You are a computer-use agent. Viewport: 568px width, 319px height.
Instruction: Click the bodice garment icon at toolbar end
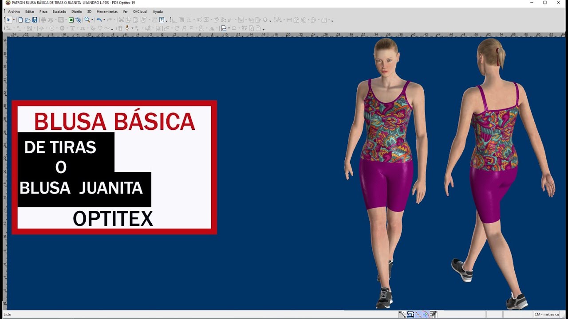(324, 20)
